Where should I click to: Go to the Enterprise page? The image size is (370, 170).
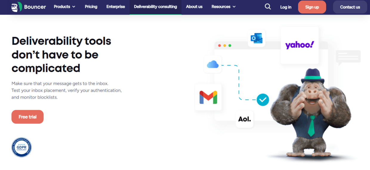(x=116, y=7)
